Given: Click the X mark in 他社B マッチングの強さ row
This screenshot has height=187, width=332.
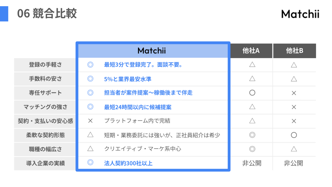Looking at the screenshot, I should [x=294, y=107].
